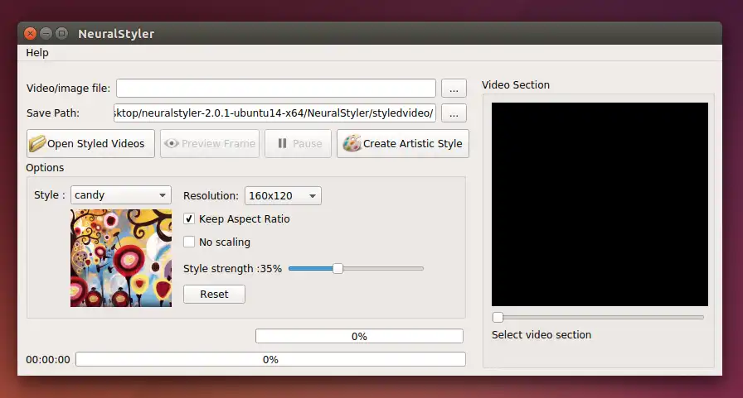The image size is (743, 398).
Task: Maximize the NeuralStyler window
Action: (61, 34)
